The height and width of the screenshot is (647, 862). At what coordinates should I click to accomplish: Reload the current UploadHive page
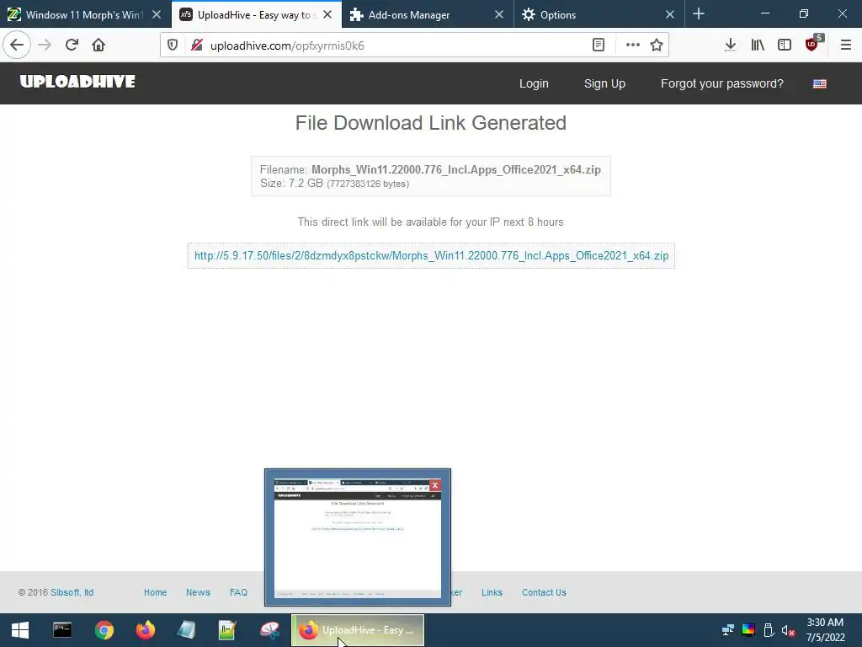coord(72,45)
